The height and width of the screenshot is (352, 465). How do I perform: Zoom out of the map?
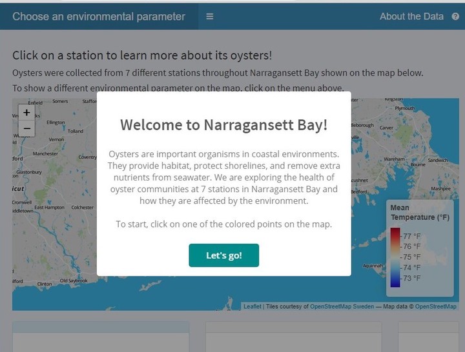[x=26, y=128]
